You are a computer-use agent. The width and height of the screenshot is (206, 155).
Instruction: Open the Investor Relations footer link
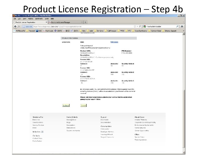point(141,120)
